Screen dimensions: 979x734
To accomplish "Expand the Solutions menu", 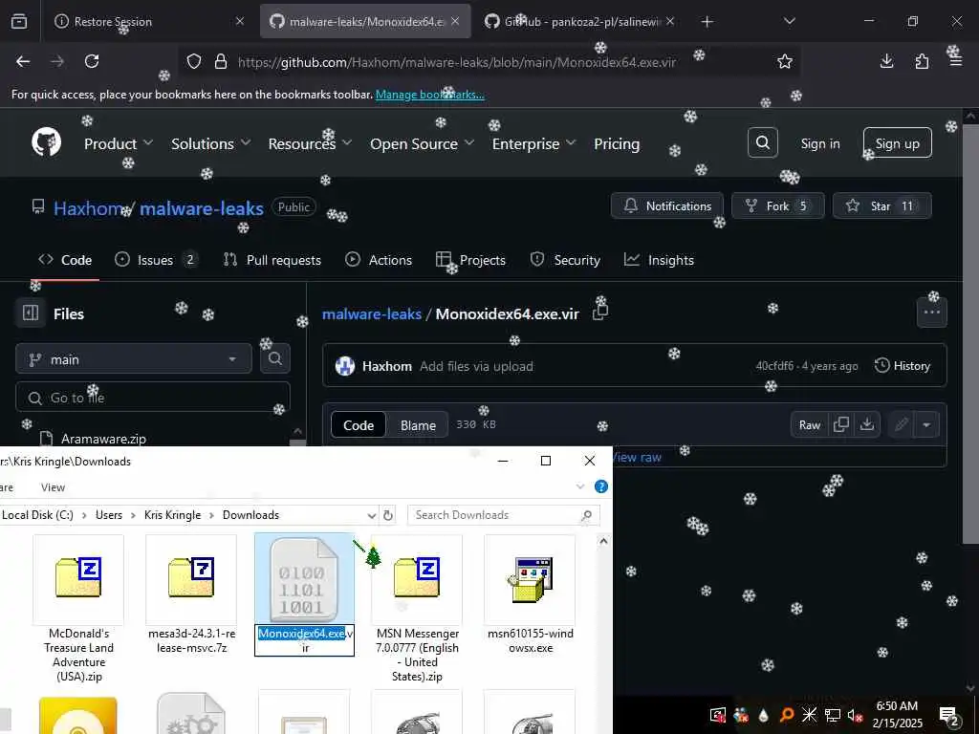I will point(211,143).
